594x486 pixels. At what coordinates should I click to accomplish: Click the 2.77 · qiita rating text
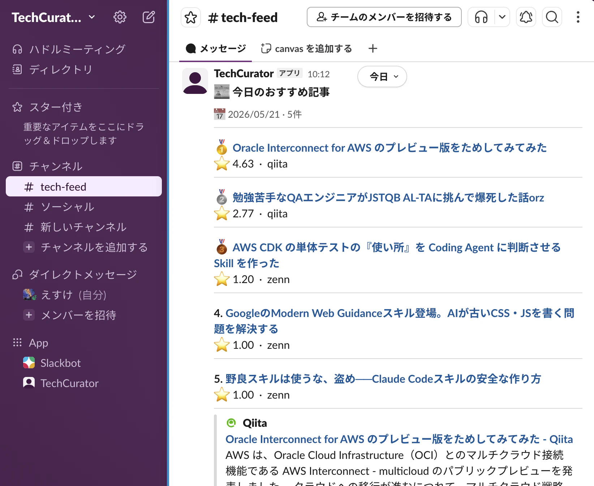(x=260, y=214)
